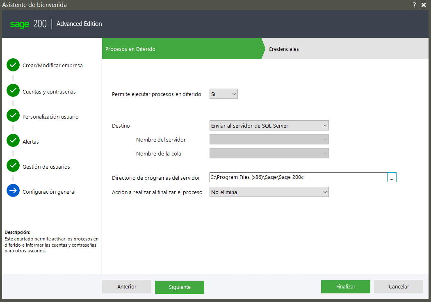Screen dimensions: 431x302
Task: Click the Directorio de programas del servidor label
Action: pyautogui.click(x=156, y=178)
